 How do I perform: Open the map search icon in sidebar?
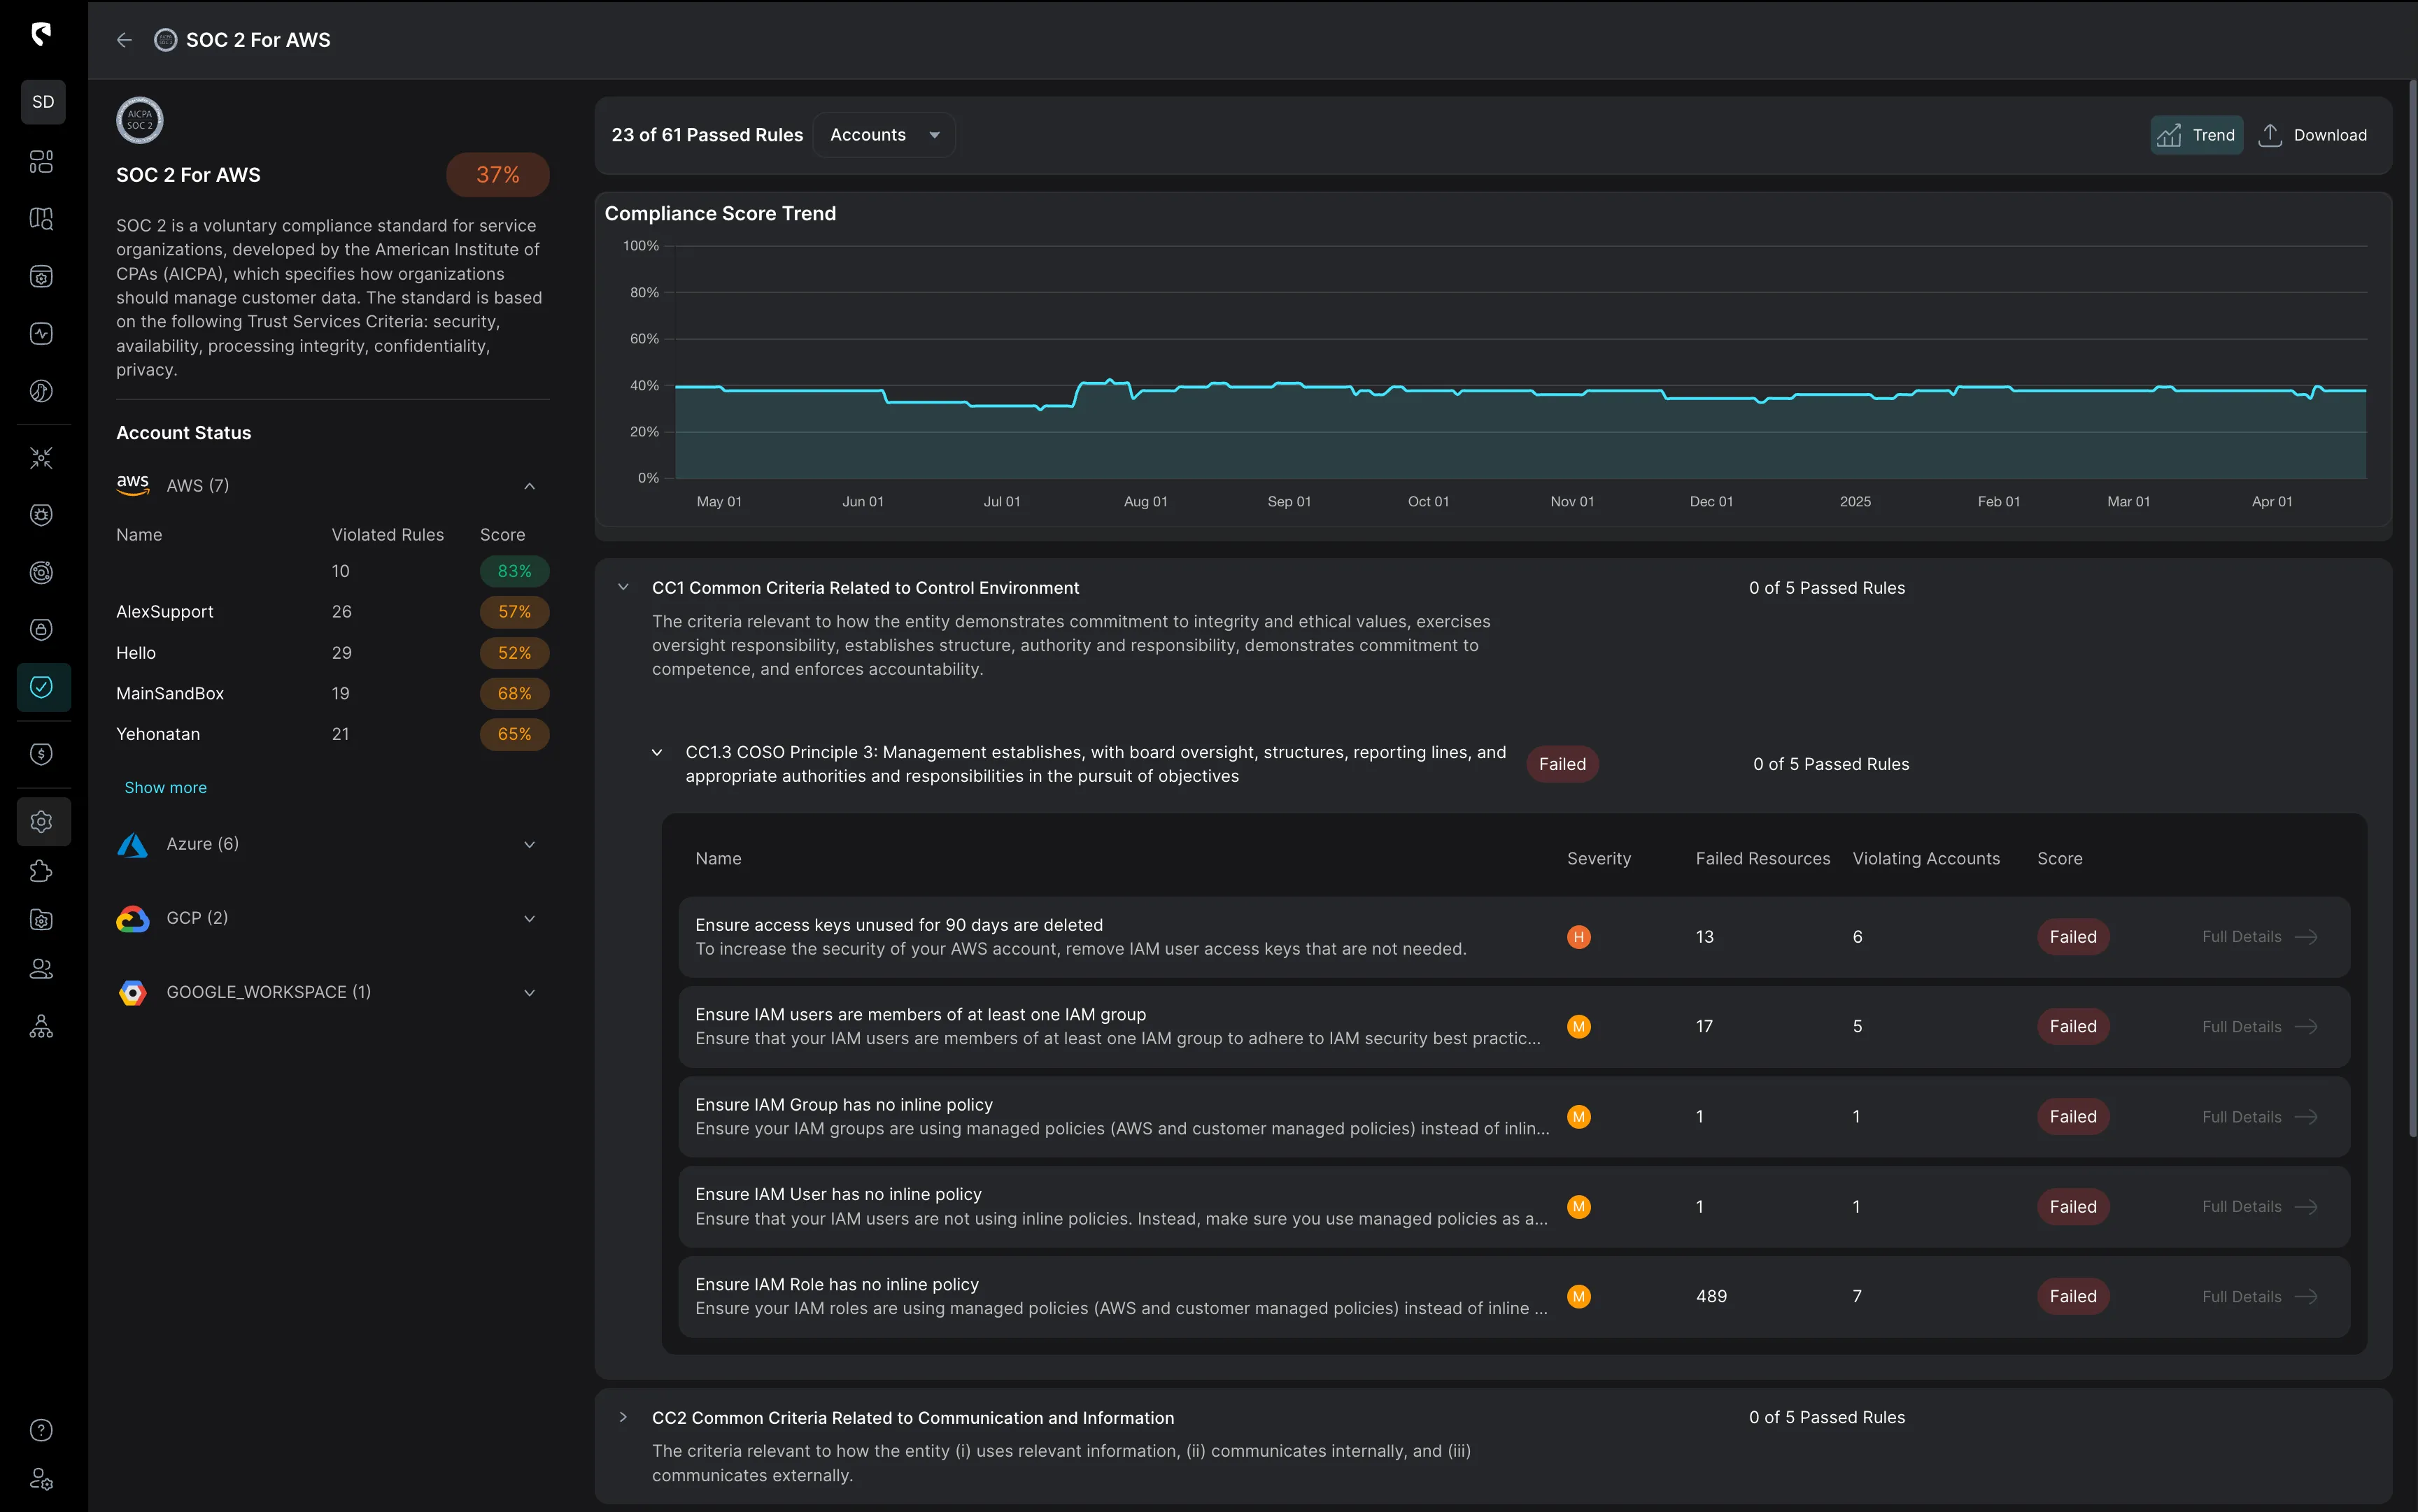tap(41, 219)
